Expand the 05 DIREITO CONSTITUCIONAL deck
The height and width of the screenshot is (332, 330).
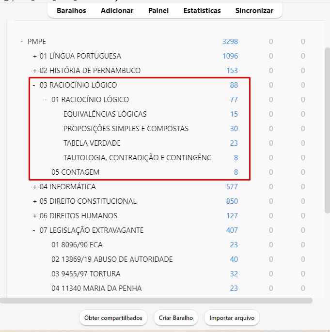[x=35, y=201]
